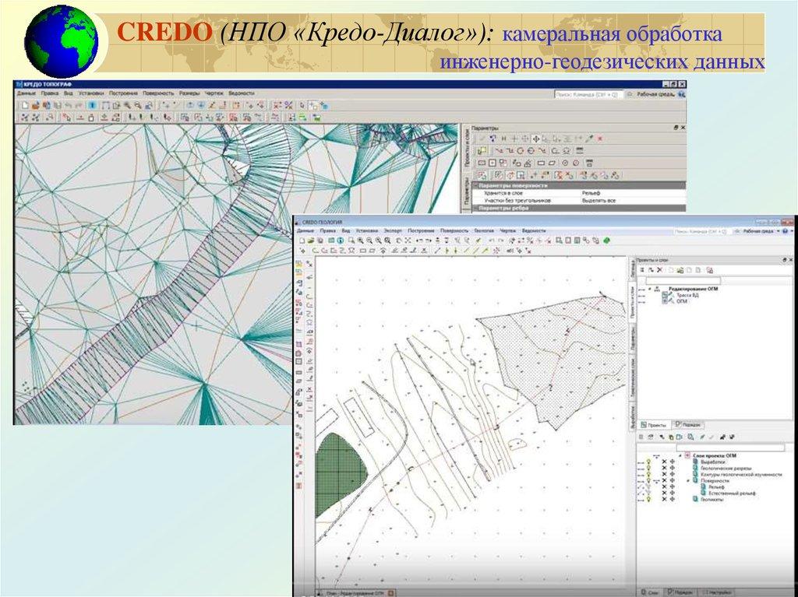
Task: Open the Размеры menu in Кредо Топограф
Action: coord(189,93)
